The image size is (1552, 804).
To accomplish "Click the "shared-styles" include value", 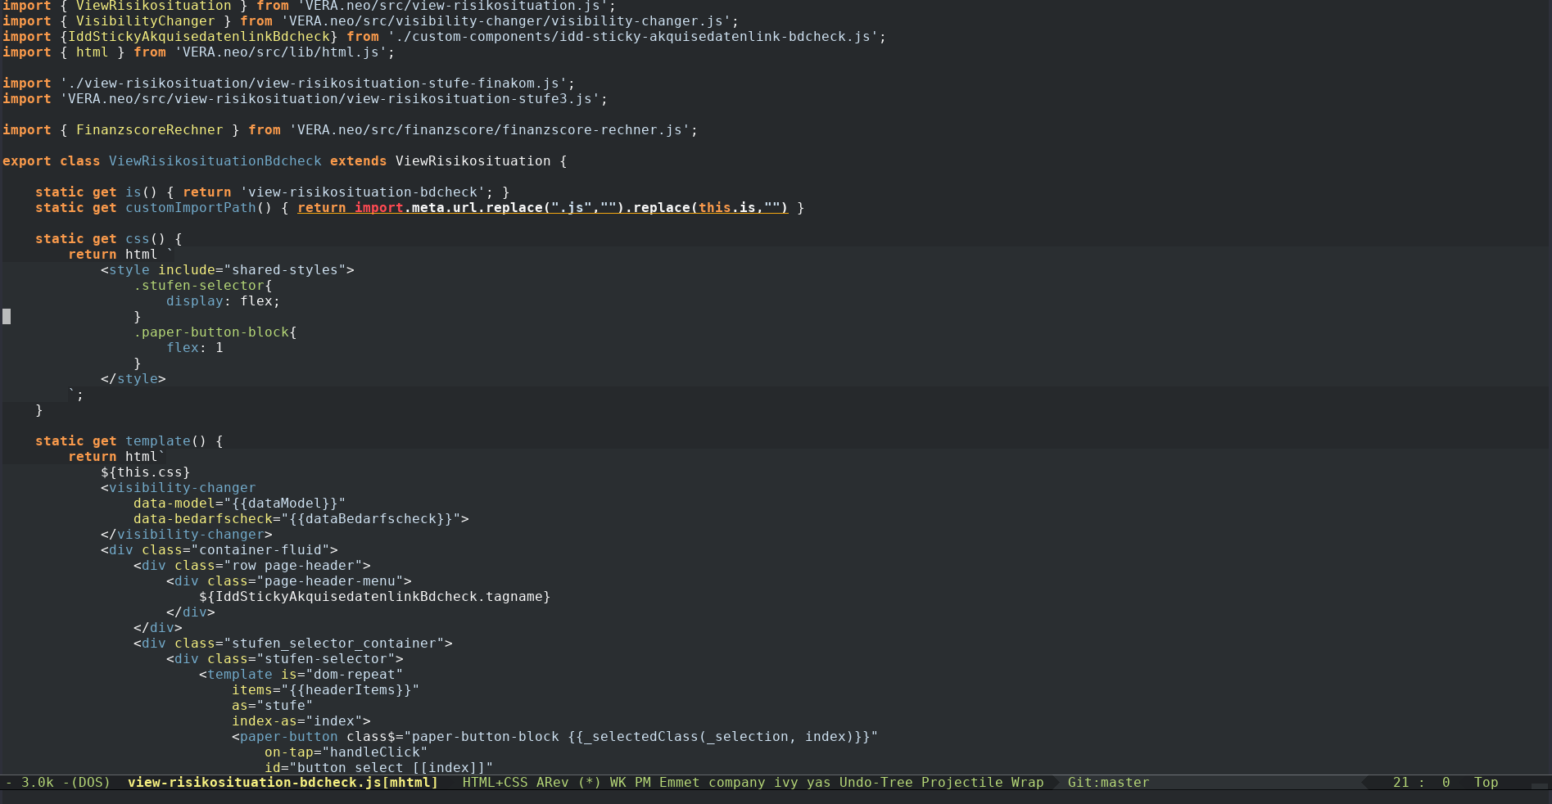I will 285,270.
